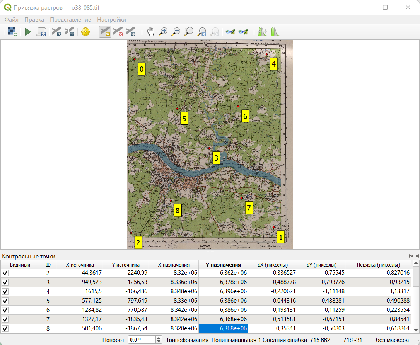Viewport: 420px width, 345px height.
Task: Open Transformation Settings via yellow gear icon
Action: click(x=85, y=32)
